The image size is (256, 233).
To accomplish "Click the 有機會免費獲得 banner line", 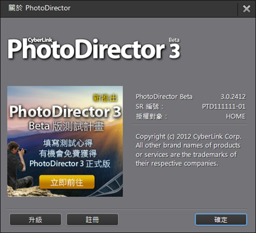I will 68,153.
